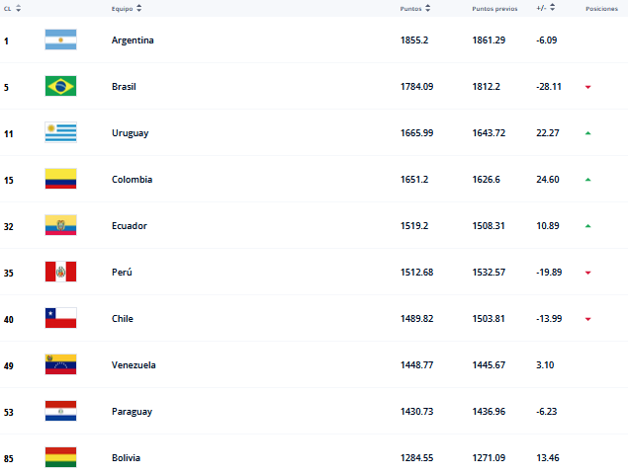Sort table by Puntos column

[415, 8]
